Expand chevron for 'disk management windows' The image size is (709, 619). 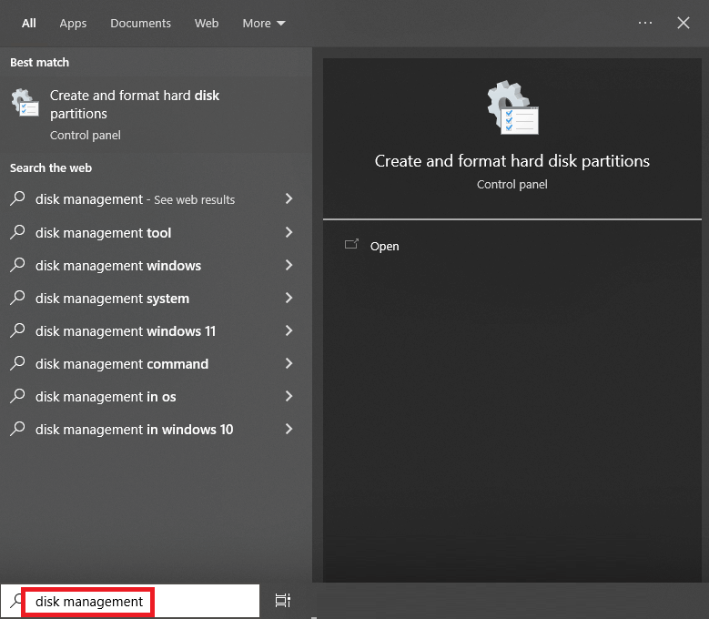289,265
